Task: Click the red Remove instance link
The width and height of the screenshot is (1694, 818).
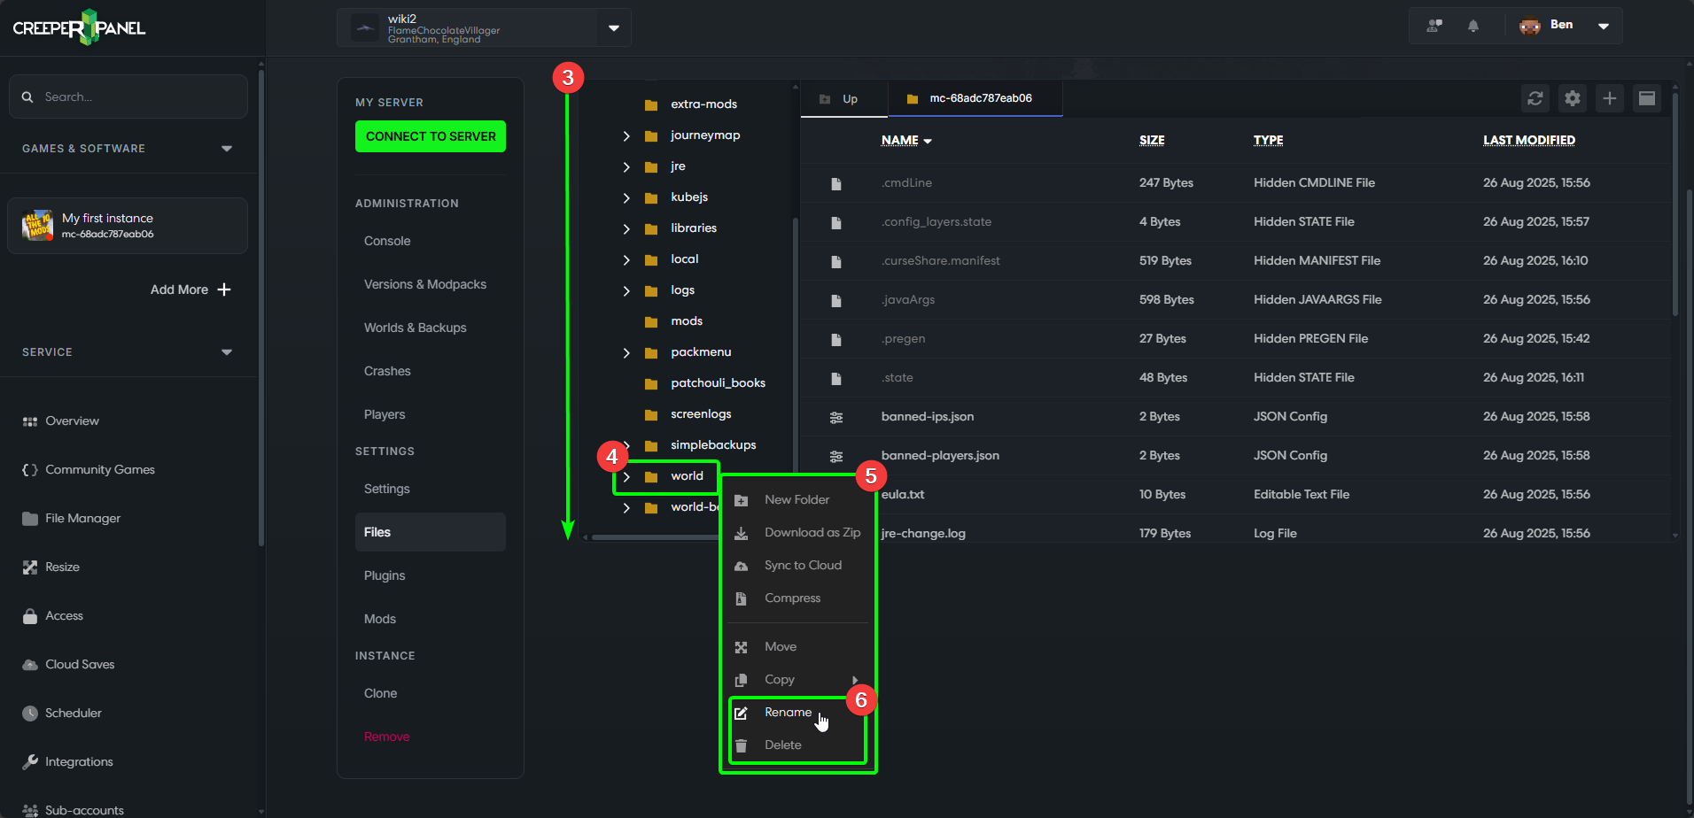Action: tap(386, 737)
